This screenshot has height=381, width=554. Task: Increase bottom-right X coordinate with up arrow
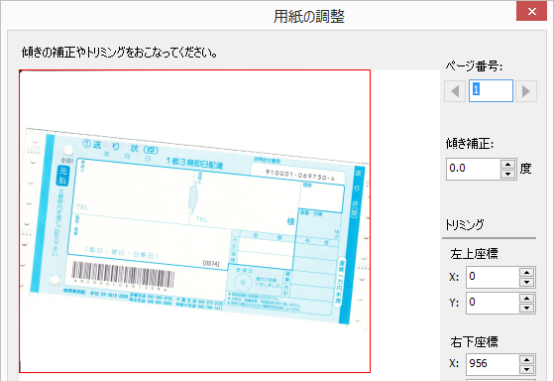pos(527,360)
